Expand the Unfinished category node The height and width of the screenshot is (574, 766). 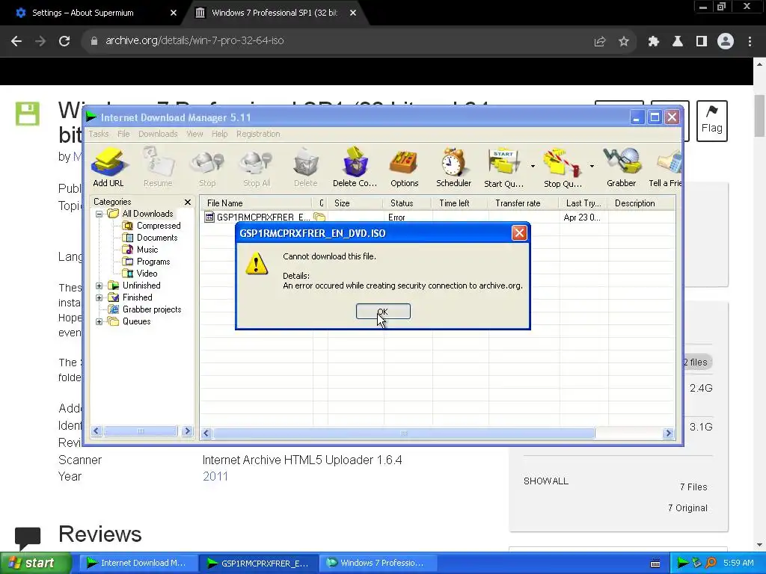(x=99, y=286)
